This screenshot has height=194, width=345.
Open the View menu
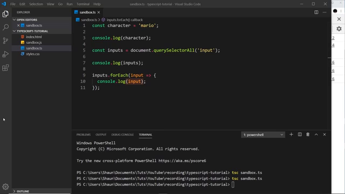(50, 4)
